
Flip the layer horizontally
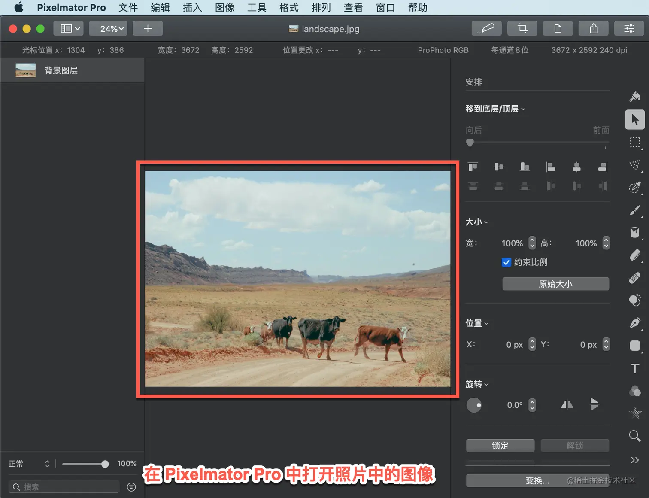(x=567, y=404)
